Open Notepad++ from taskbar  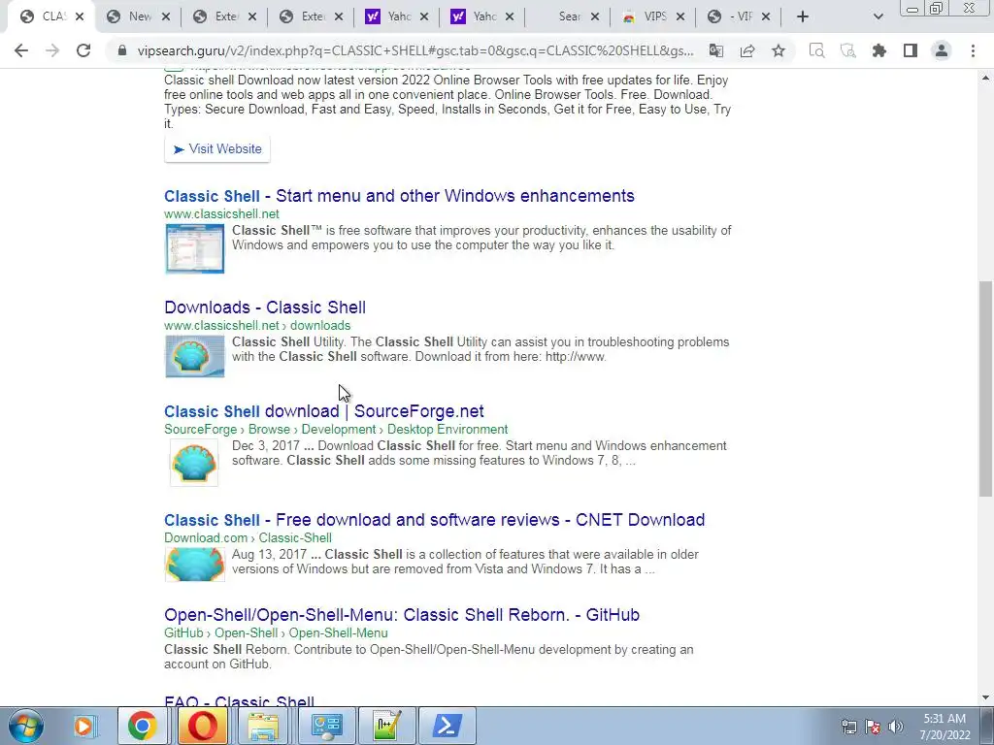pyautogui.click(x=386, y=726)
